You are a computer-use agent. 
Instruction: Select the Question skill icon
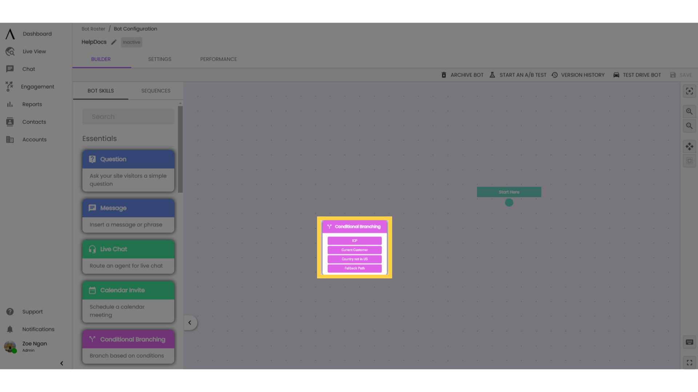(x=92, y=159)
